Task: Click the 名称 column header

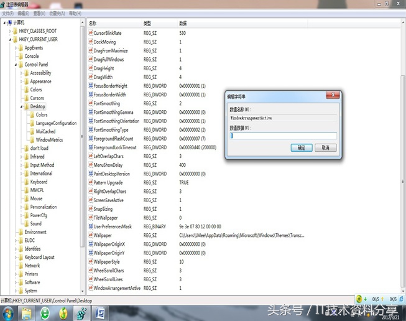Action: pos(93,23)
